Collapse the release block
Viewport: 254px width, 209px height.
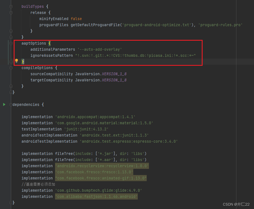(10, 13)
